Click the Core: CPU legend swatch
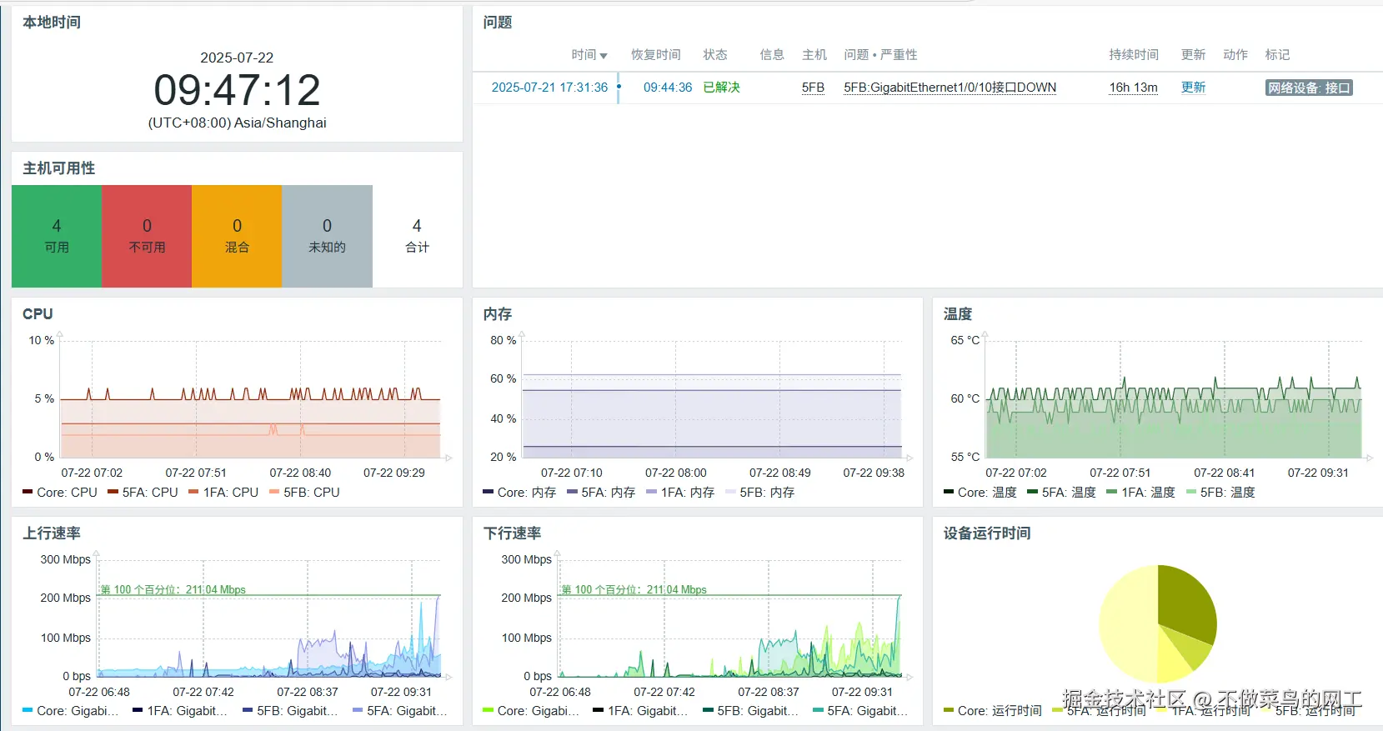Viewport: 1383px width, 731px height. (28, 492)
